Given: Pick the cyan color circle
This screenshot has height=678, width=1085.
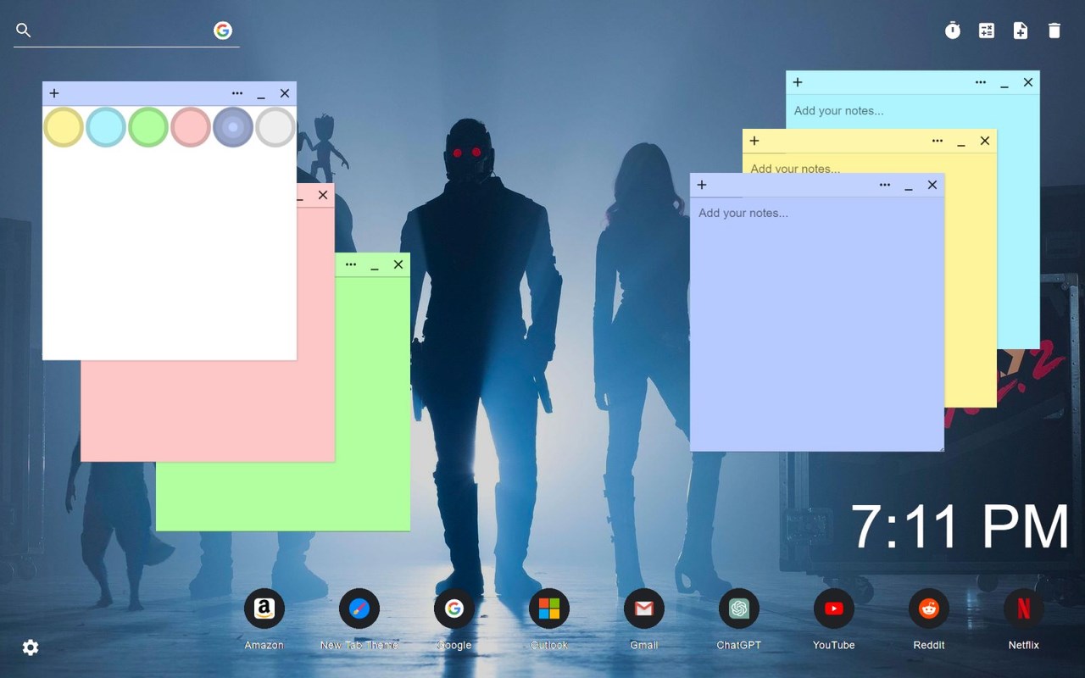Looking at the screenshot, I should [x=106, y=127].
